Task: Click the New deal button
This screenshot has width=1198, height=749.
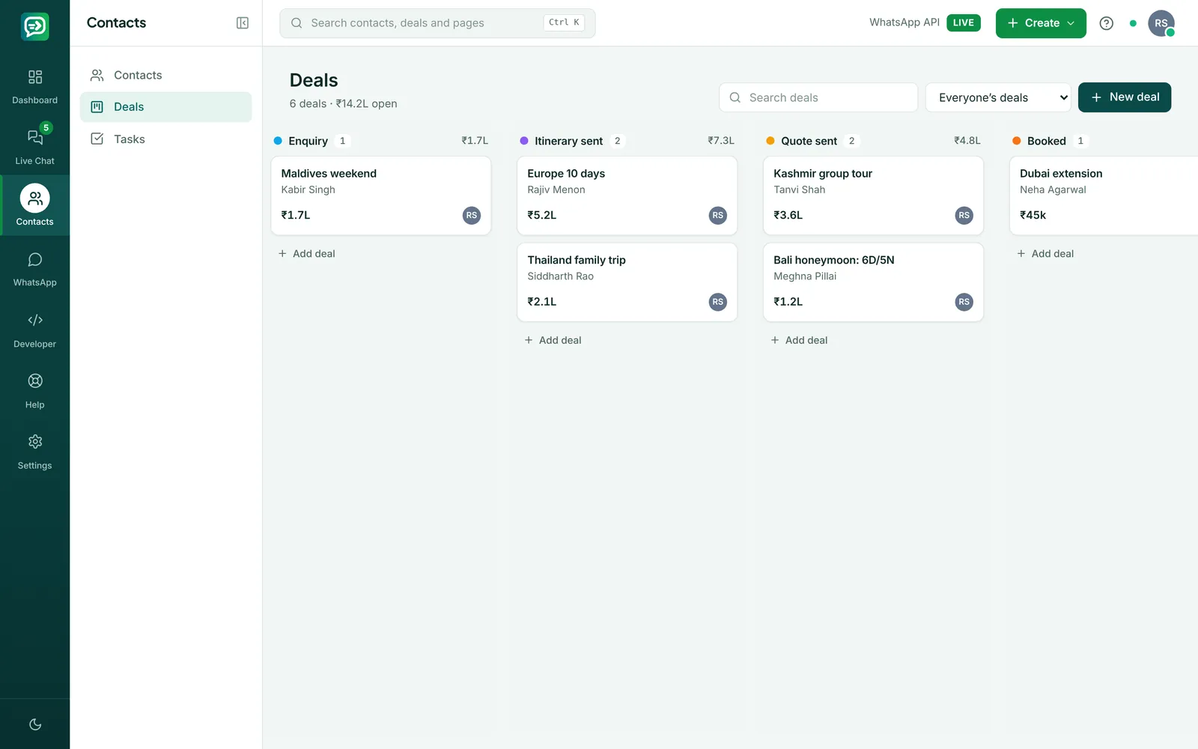Action: click(x=1125, y=97)
